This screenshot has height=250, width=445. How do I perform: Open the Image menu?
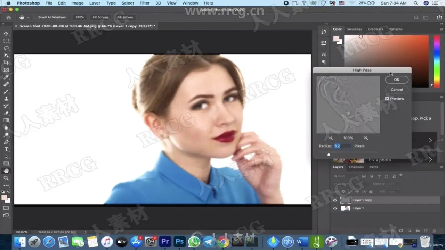(77, 3)
